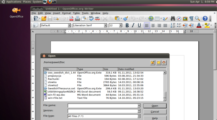Open the Format menu
The width and height of the screenshot is (217, 120).
click(66, 13)
